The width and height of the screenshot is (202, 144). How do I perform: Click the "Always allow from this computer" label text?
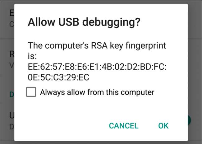click(97, 92)
